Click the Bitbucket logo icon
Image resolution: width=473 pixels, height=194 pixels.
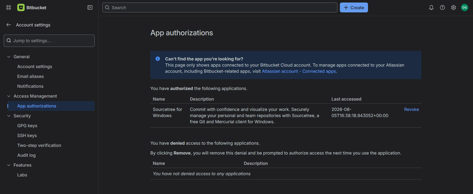click(21, 8)
